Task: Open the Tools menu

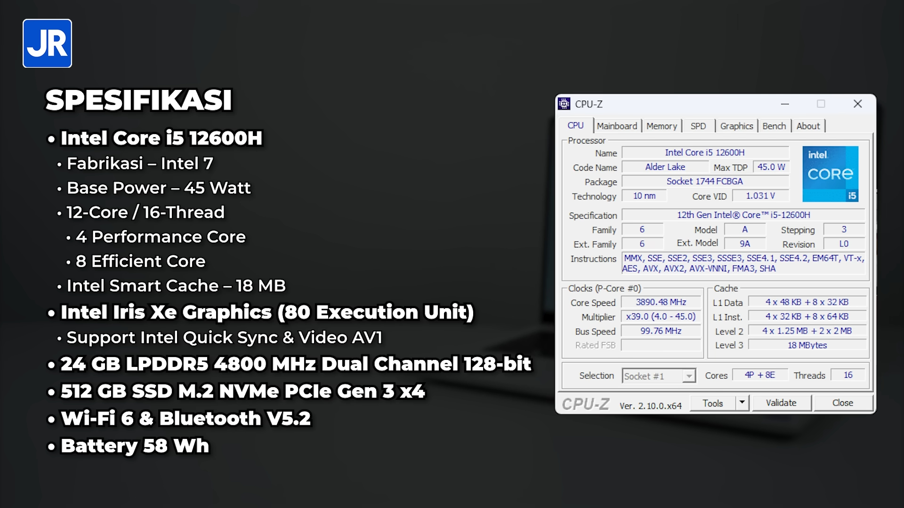Action: click(x=713, y=403)
